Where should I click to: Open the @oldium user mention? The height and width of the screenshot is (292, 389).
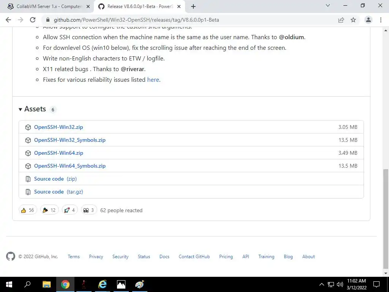[x=291, y=37]
